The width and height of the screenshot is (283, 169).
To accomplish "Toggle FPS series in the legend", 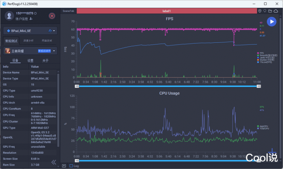I will tap(260, 53).
